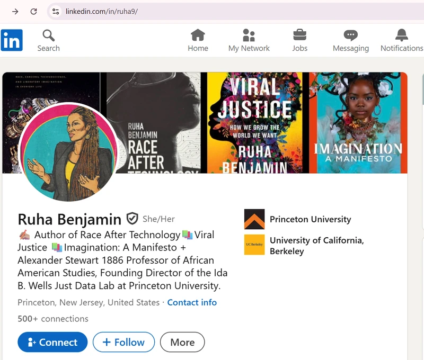Click the browser forward arrow
Screen dimensions: 424x360
(x=15, y=11)
